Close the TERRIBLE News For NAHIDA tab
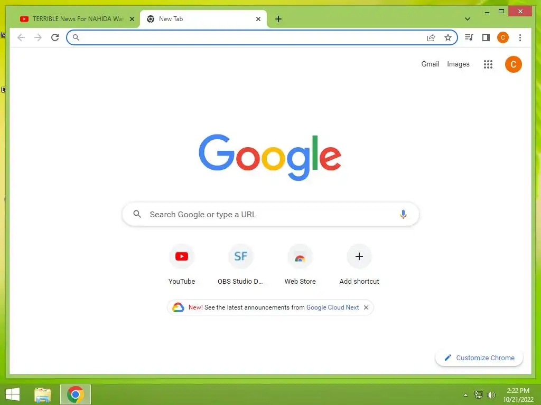Viewport: 541px width, 405px height. tap(132, 19)
